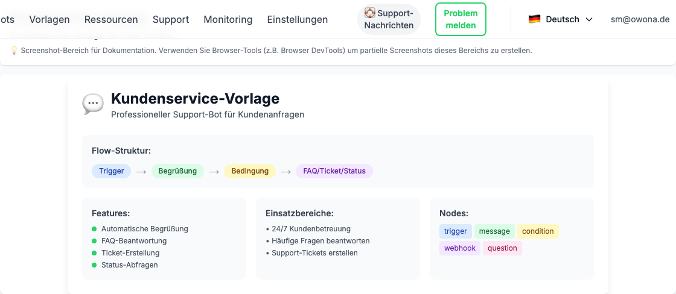Screen dimensions: 676x294
Task: Click the Professioneller Support-Bot subtitle
Action: pyautogui.click(x=208, y=115)
